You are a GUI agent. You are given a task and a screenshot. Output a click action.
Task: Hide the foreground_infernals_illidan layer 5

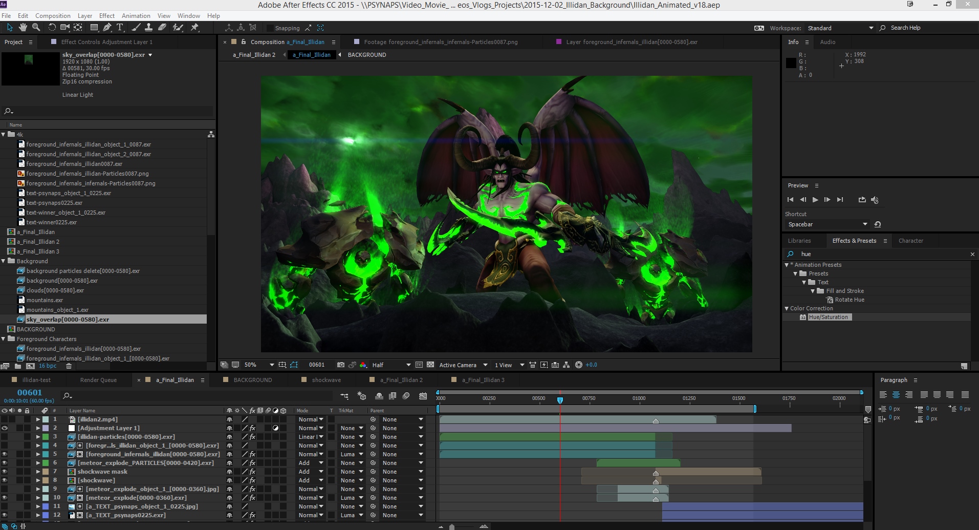coord(5,454)
